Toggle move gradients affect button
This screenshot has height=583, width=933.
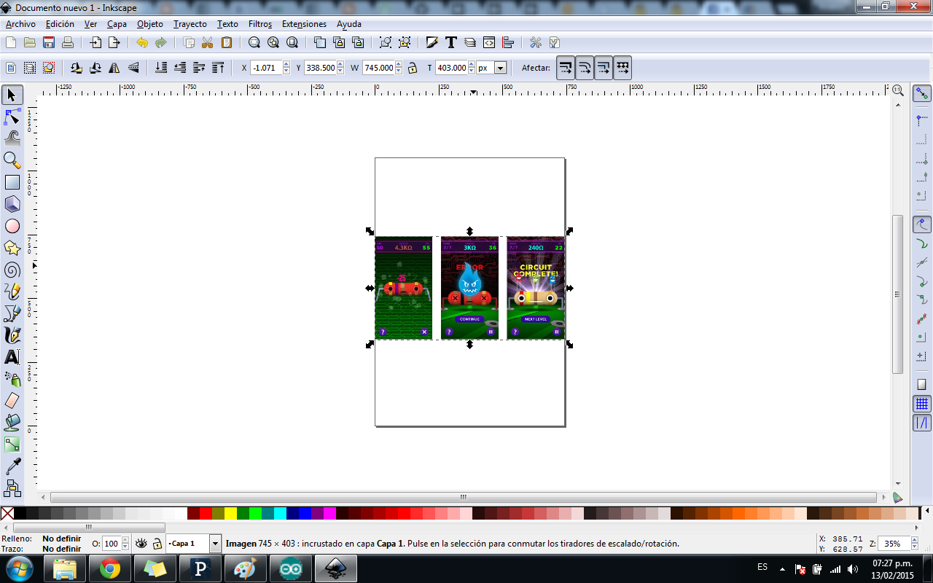604,68
